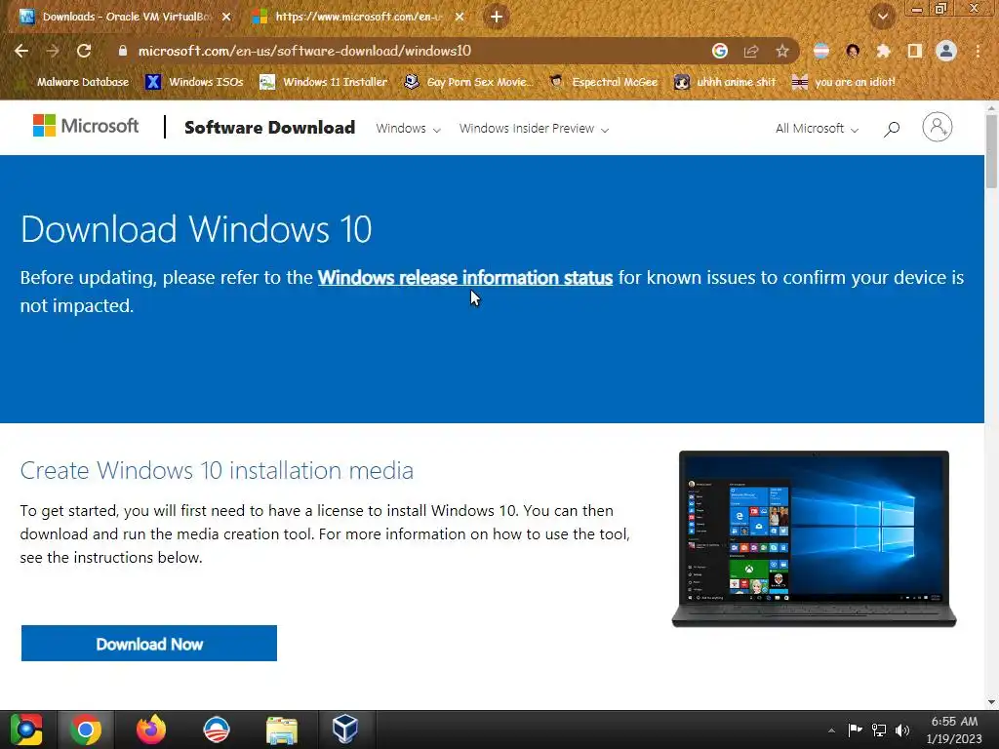Click the scrollbar down arrow
999x749 pixels.
(991, 702)
